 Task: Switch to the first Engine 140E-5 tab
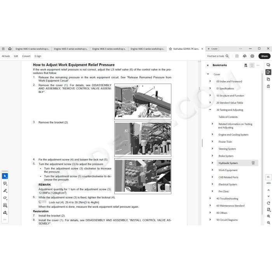pyautogui.click(x=32, y=49)
